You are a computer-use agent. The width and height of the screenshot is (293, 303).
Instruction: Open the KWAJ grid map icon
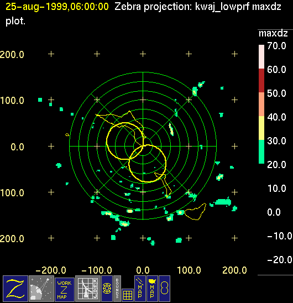point(87,289)
